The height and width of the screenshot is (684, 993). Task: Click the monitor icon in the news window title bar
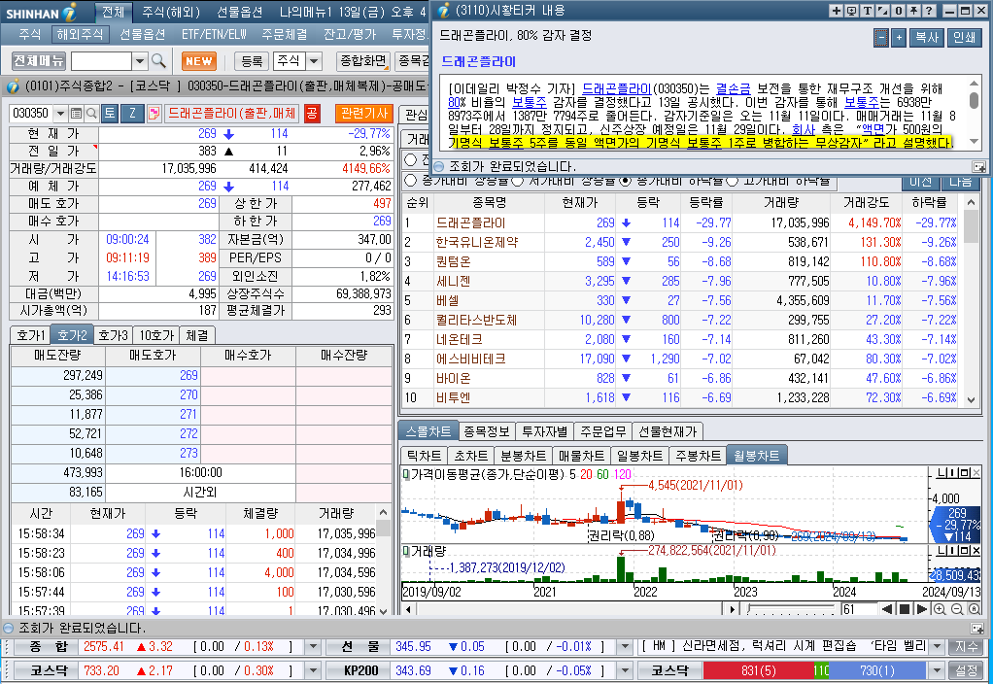(x=852, y=11)
